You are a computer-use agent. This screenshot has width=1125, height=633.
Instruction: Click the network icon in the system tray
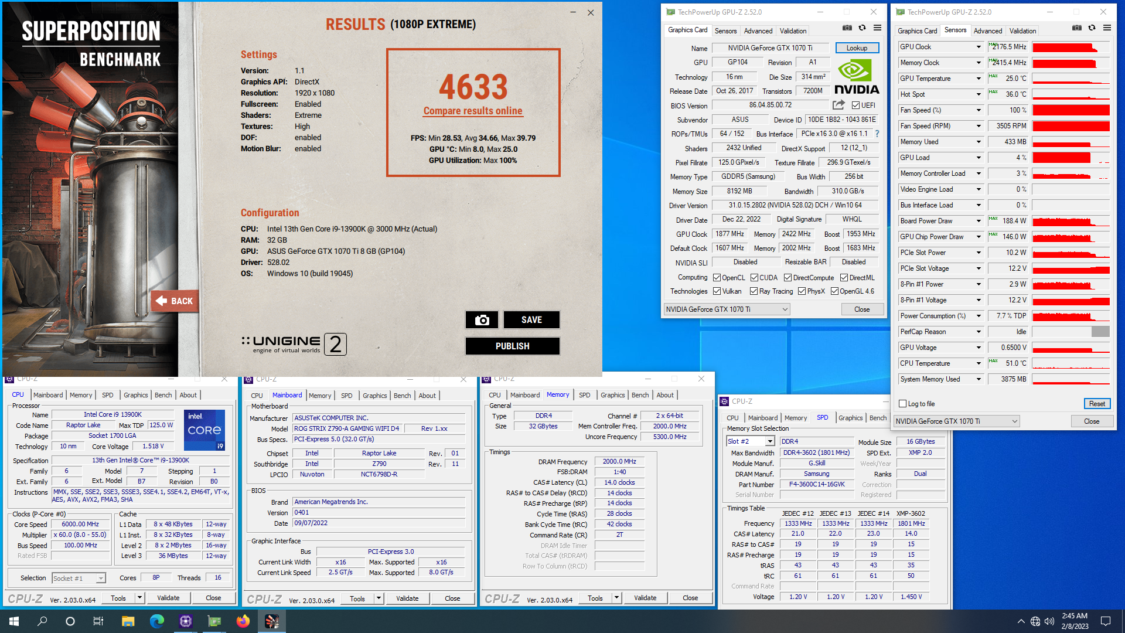click(1035, 621)
